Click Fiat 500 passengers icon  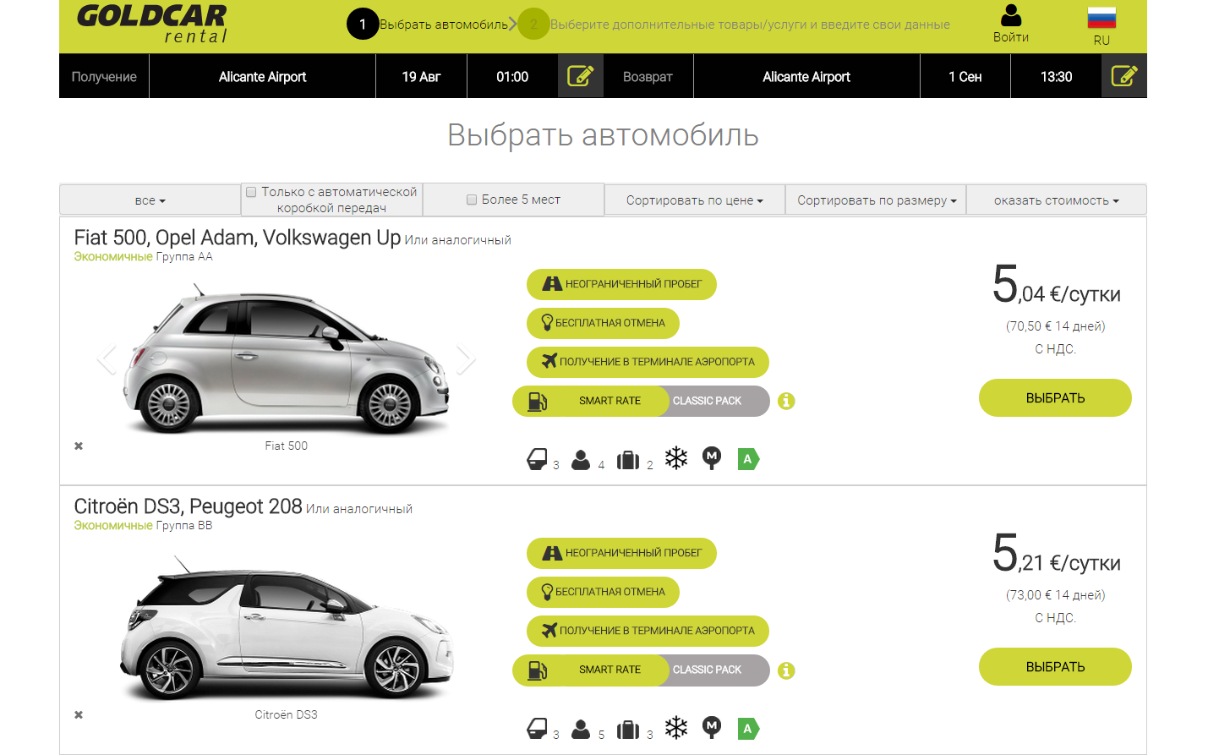[581, 459]
